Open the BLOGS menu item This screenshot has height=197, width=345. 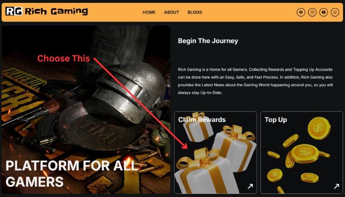(195, 12)
